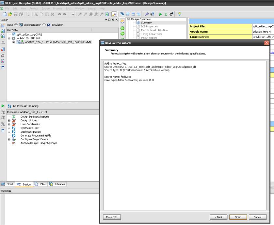Viewport: 274px width, 225px height.
Task: Expand the addition_tree_4 hierarchy node
Action: pos(13,42)
